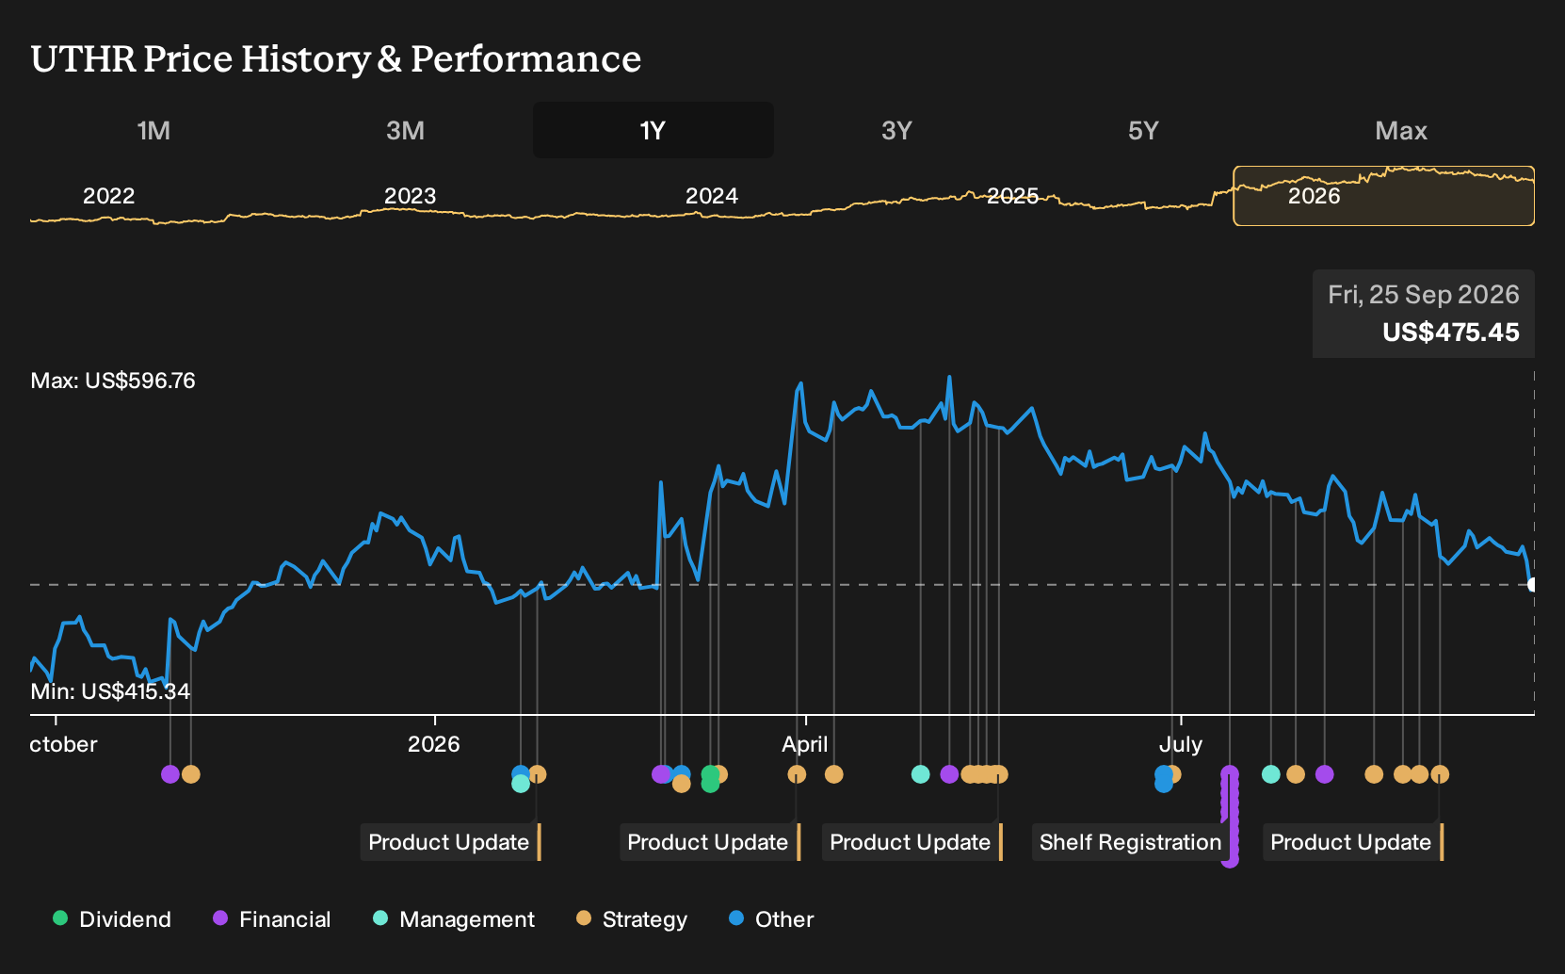Click the highlighted 2026 range selector in overview chart

pos(1383,196)
